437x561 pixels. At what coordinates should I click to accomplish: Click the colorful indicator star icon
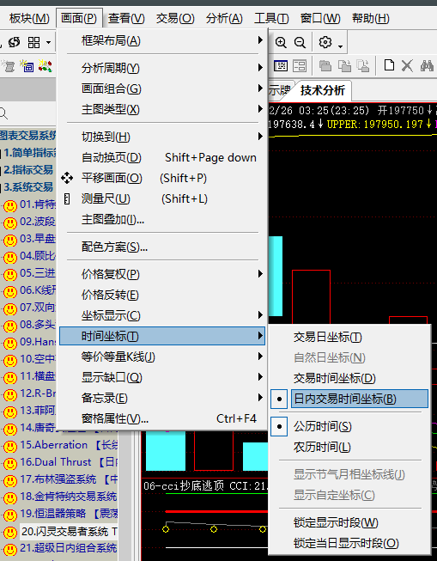pos(46,66)
